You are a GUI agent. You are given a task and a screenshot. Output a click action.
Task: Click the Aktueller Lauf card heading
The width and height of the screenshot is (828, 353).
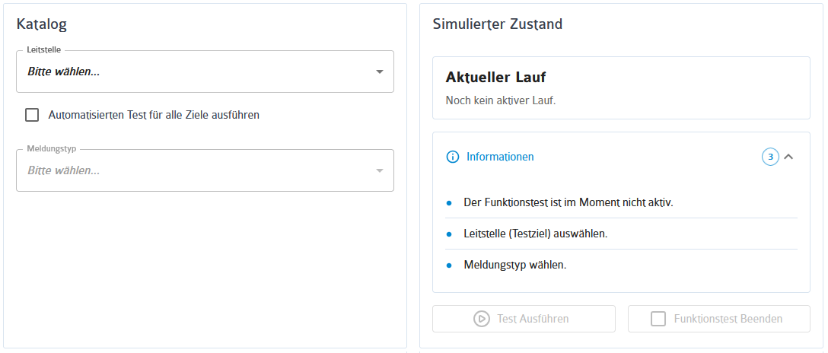[x=496, y=78]
